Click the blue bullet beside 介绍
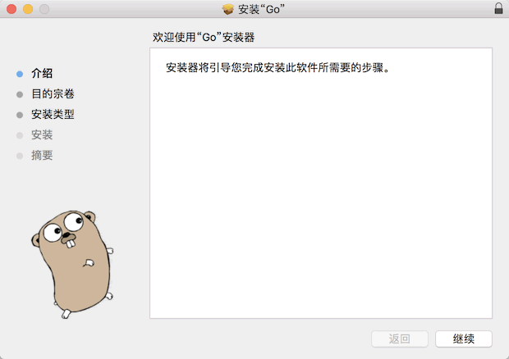Image resolution: width=509 pixels, height=359 pixels. tap(20, 74)
